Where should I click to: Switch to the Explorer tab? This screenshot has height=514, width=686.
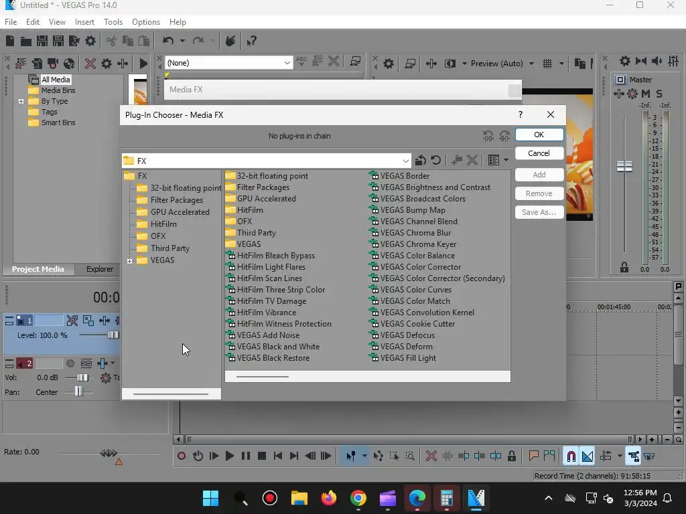click(99, 269)
